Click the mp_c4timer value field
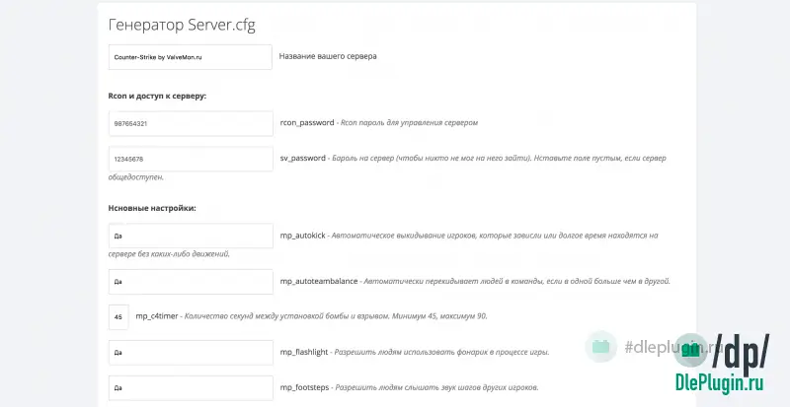The image size is (790, 407). tap(118, 317)
